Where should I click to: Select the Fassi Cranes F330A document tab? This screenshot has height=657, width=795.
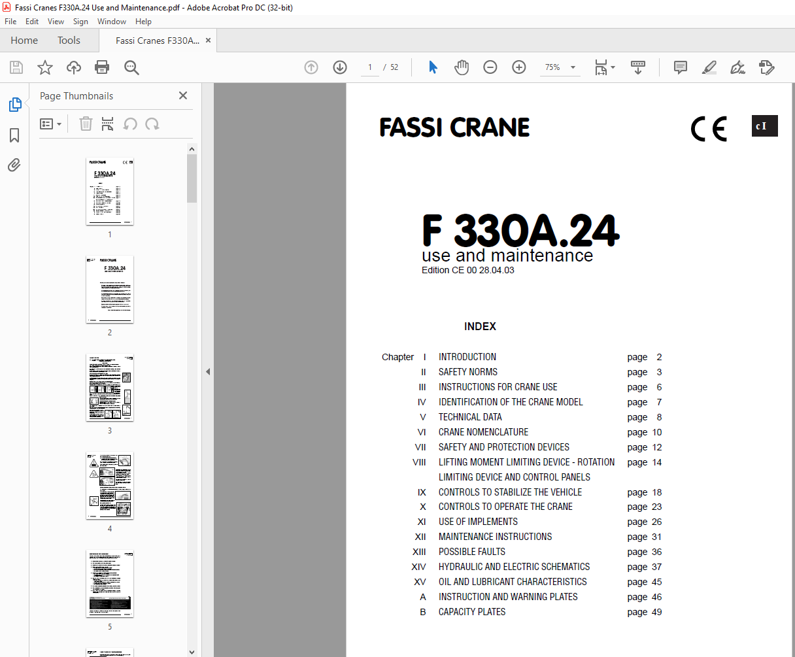click(x=157, y=41)
